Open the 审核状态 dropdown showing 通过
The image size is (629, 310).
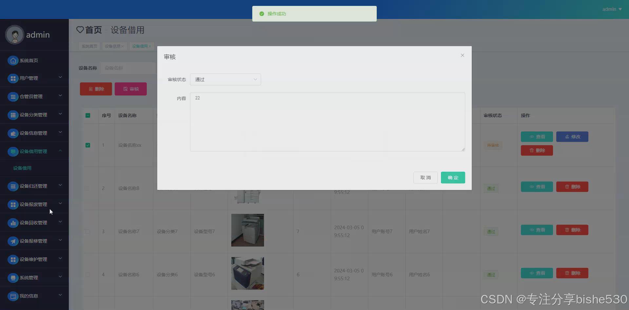coord(225,79)
